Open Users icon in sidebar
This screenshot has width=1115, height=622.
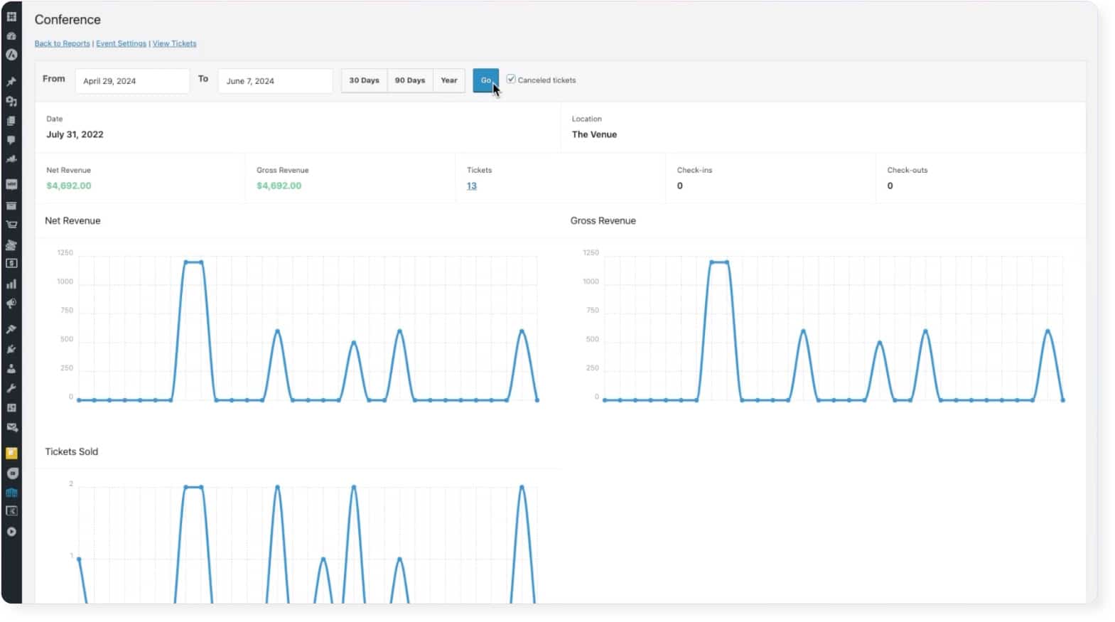pos(11,369)
